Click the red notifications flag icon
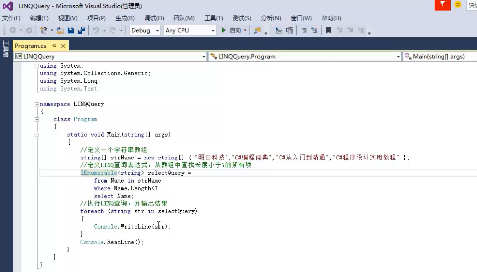Screen dimensions: 477x272 coord(443,5)
